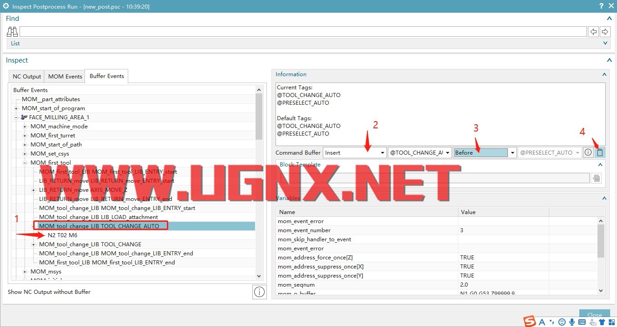Expand the MOM_first_turret tree node

[x=25, y=136]
